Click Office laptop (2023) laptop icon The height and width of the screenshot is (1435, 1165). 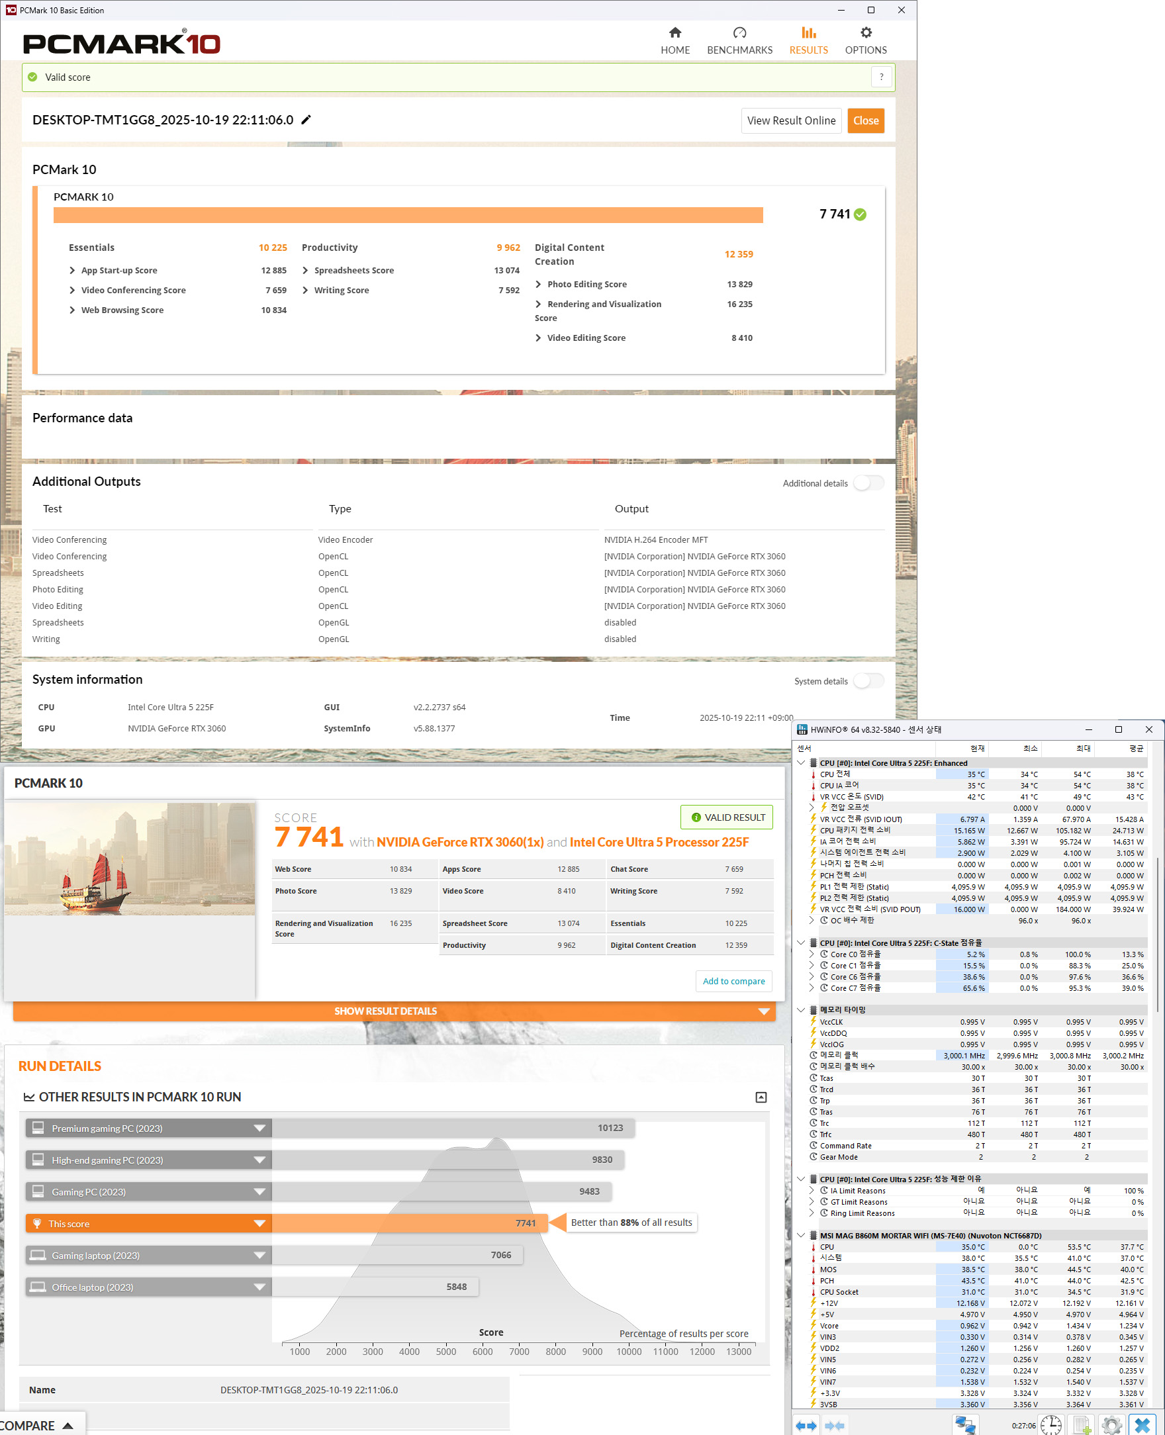[x=38, y=1287]
